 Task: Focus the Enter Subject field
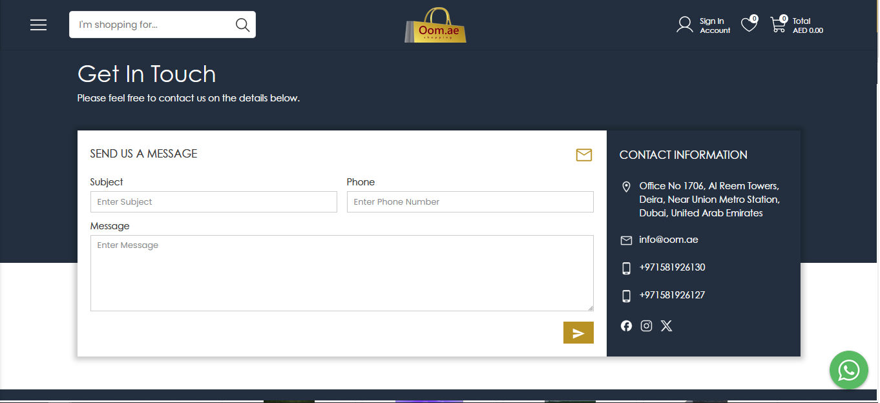[x=213, y=202]
